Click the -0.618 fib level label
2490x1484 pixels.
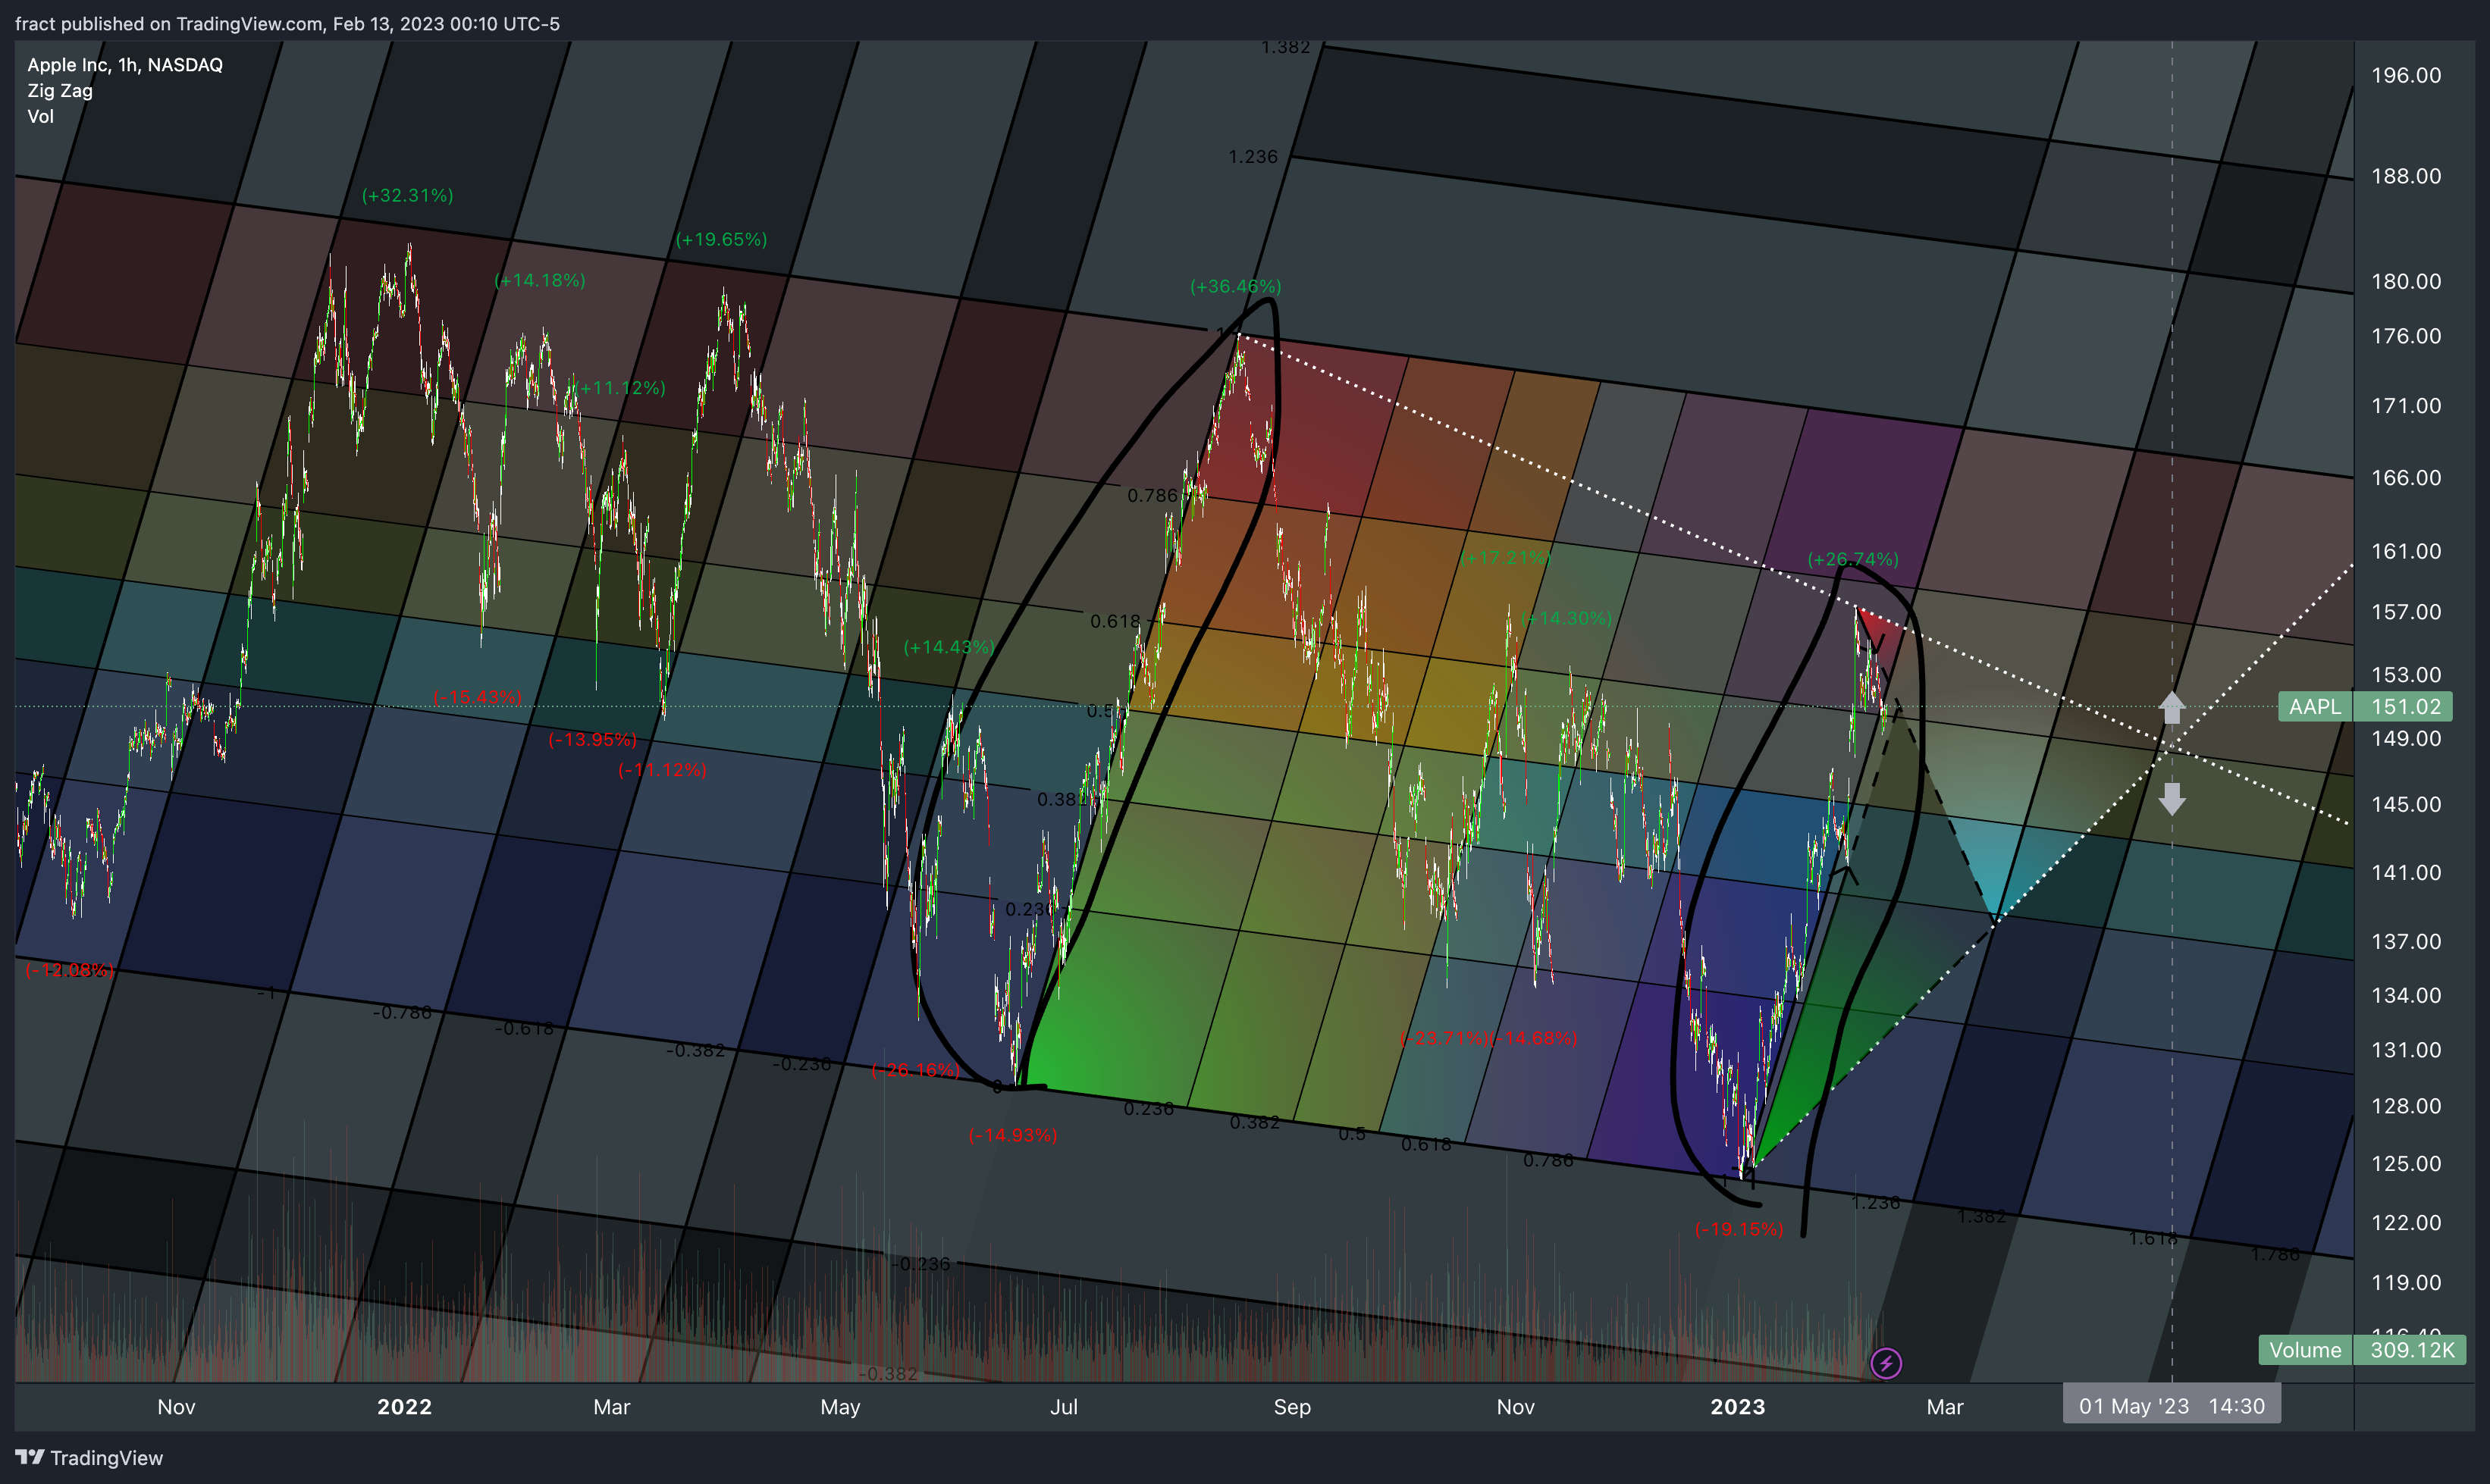[524, 1028]
